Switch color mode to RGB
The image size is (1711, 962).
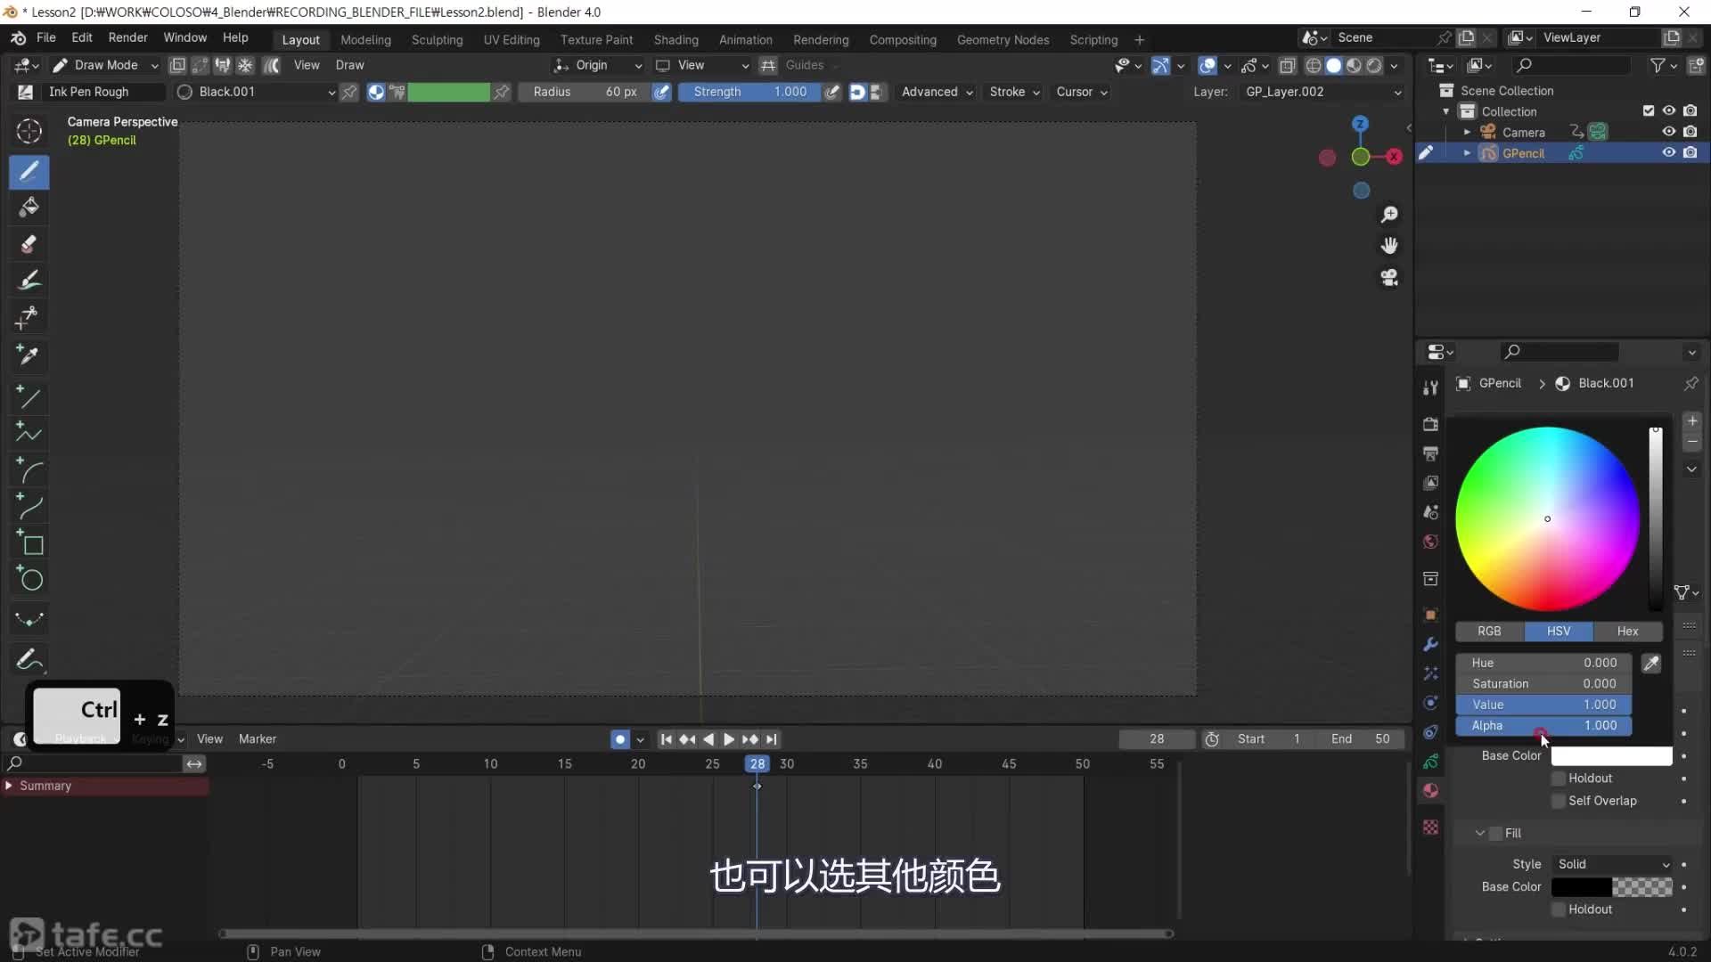point(1489,631)
